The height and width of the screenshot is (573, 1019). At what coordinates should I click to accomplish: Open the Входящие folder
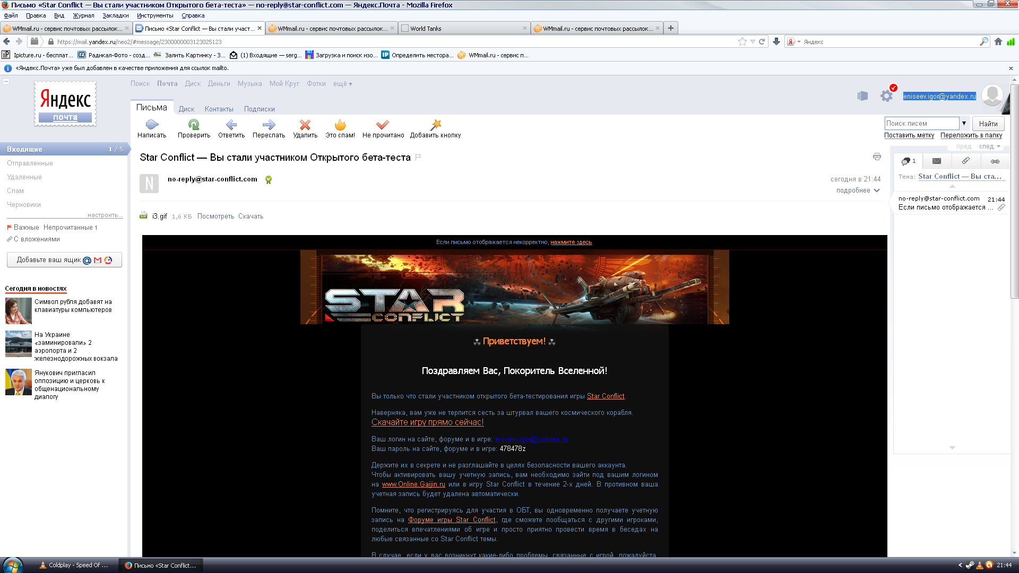tap(64, 149)
